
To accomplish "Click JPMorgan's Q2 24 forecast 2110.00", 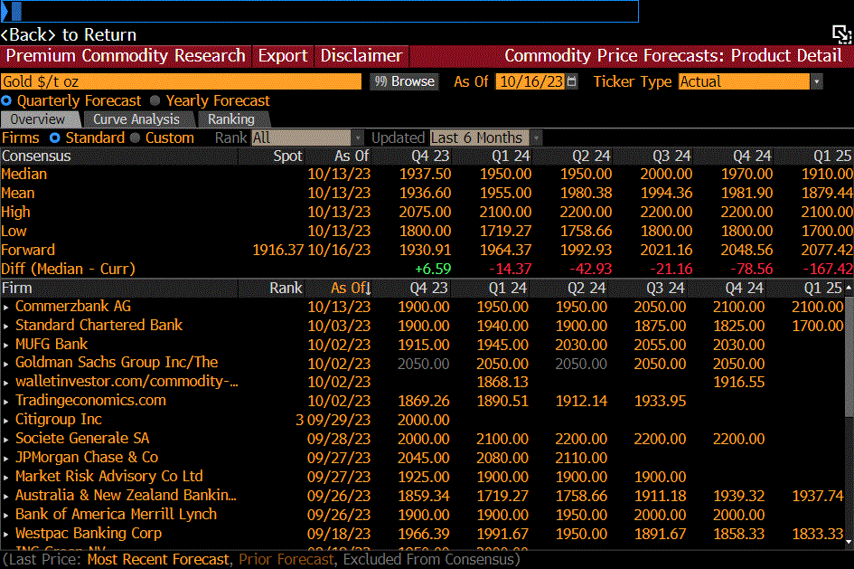I will (x=581, y=459).
